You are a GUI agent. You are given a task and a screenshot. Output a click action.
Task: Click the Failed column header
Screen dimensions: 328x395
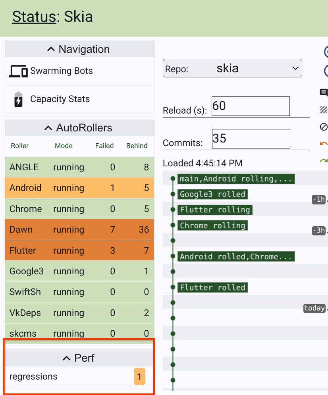point(104,146)
